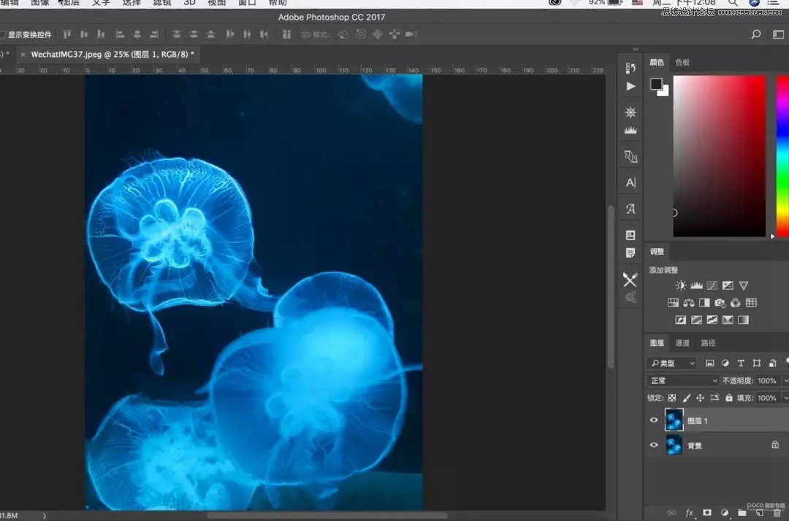Click Align left edges icon
789x521 pixels.
tap(120, 34)
